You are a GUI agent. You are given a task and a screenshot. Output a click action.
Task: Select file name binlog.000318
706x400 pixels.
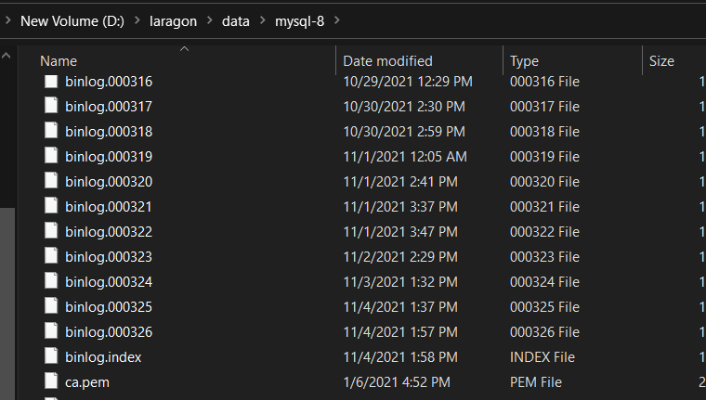[109, 132]
